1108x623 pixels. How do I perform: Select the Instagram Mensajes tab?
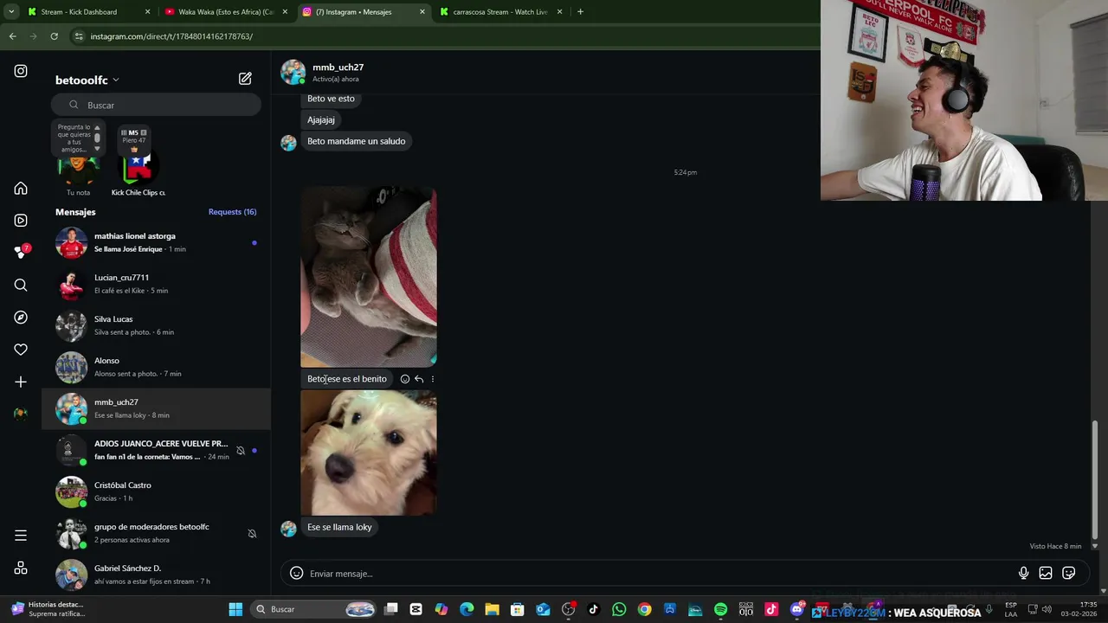364,12
